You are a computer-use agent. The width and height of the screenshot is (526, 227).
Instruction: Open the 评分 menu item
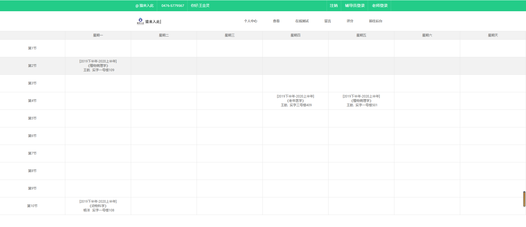click(x=350, y=21)
